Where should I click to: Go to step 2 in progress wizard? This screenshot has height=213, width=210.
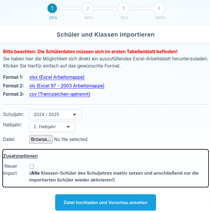click(x=88, y=8)
